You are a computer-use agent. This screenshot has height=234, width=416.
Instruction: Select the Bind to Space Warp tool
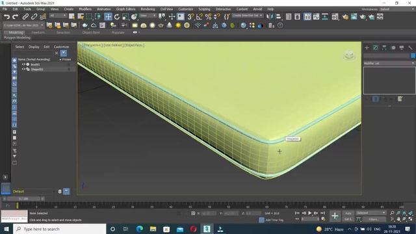pos(43,17)
